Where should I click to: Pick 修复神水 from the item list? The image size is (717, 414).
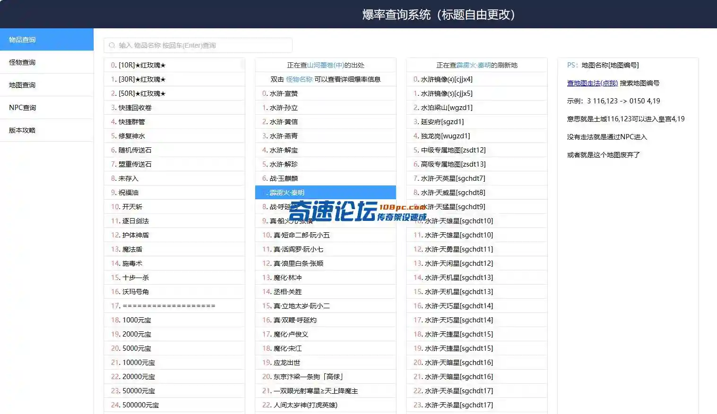pos(174,136)
